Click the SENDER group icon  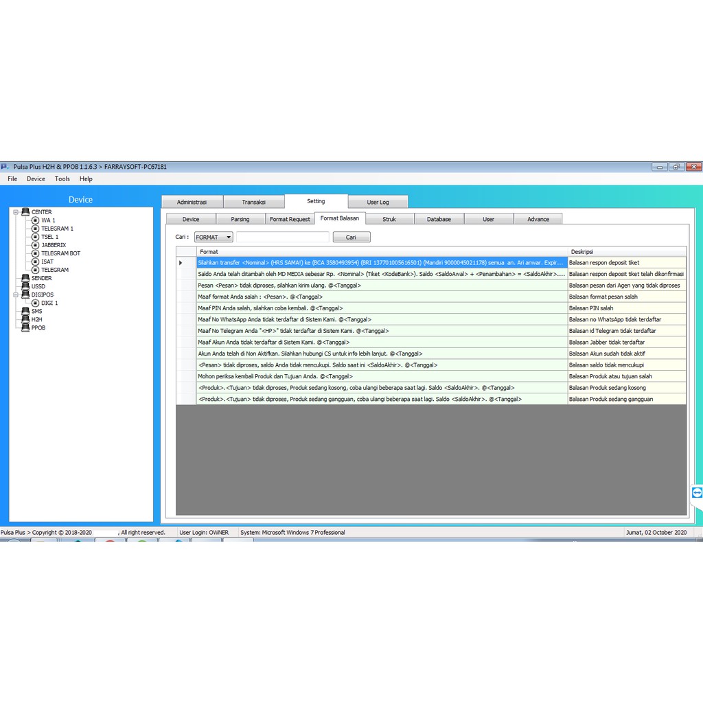coord(25,278)
